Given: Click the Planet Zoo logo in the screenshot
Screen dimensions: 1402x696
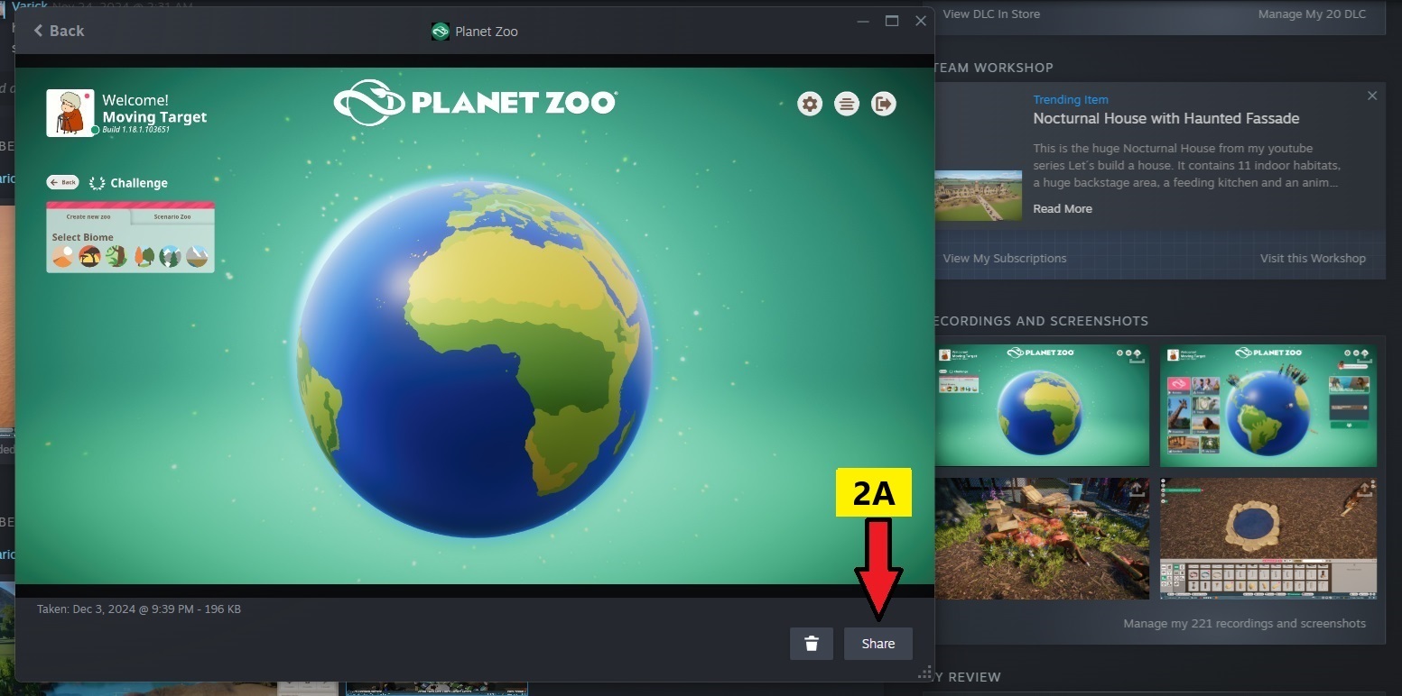Looking at the screenshot, I should [x=475, y=102].
